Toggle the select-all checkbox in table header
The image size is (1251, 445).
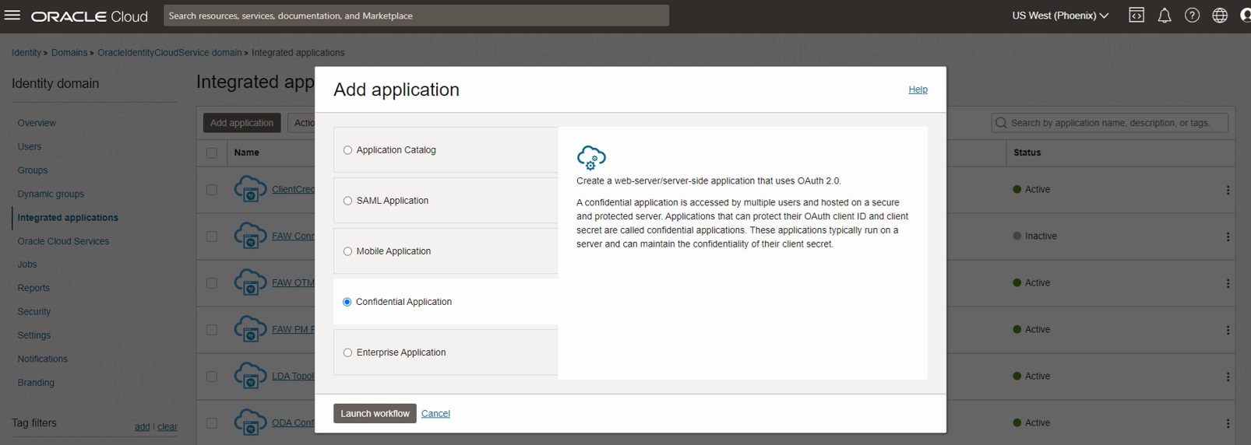pos(212,152)
